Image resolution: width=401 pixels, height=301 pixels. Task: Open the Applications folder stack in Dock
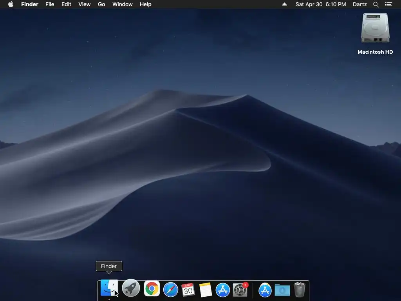pos(265,290)
